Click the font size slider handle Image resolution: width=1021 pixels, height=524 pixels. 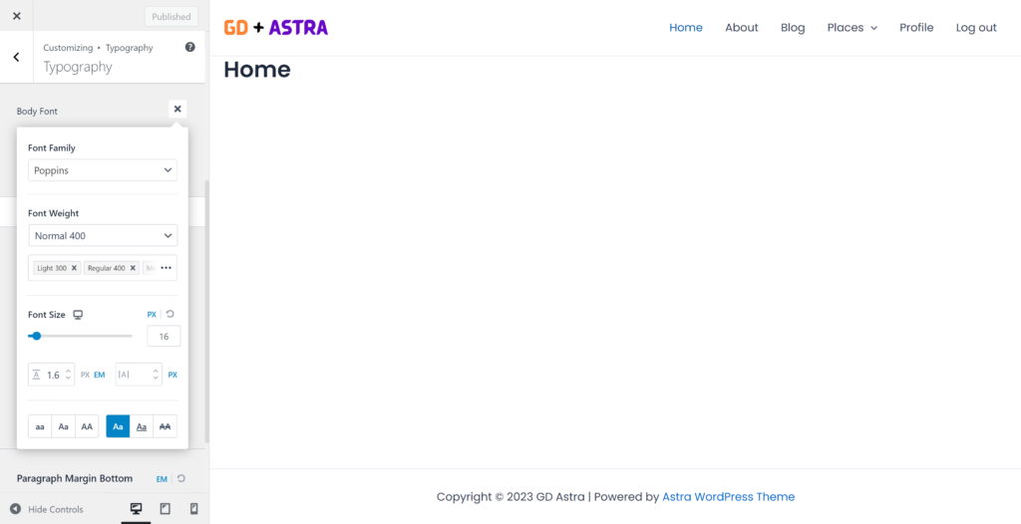tap(37, 336)
